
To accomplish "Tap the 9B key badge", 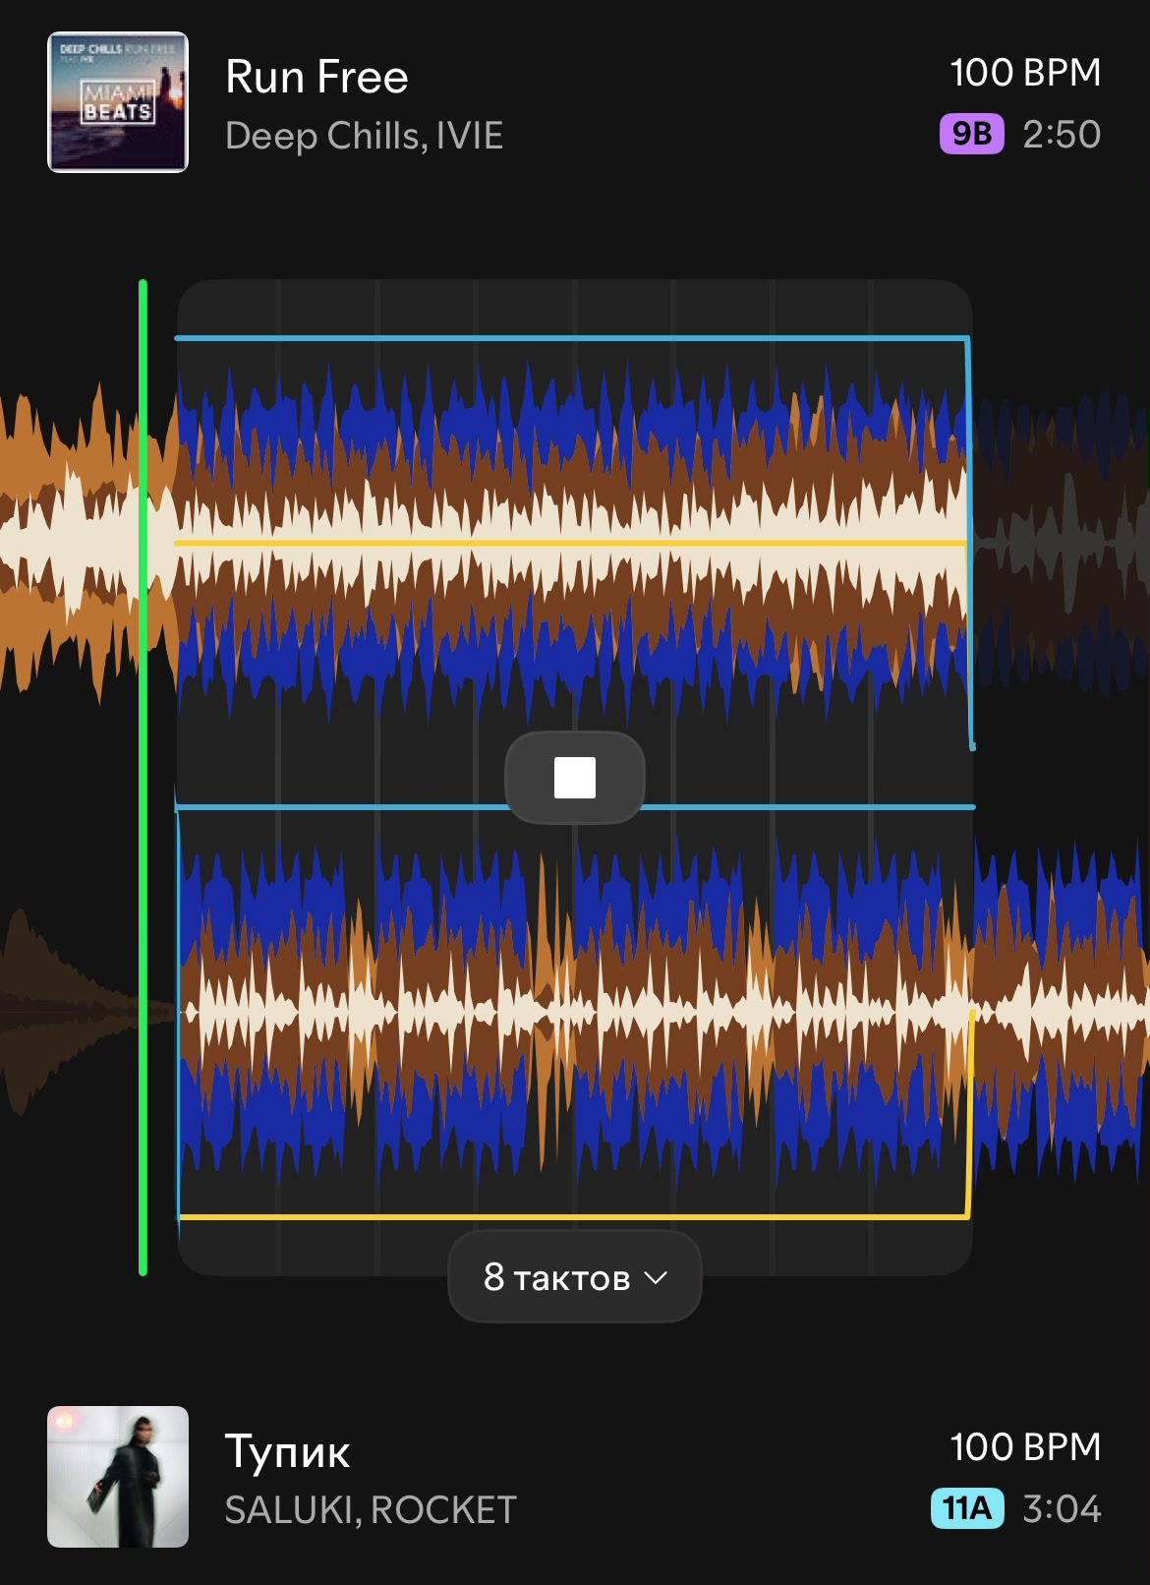I will coord(972,134).
